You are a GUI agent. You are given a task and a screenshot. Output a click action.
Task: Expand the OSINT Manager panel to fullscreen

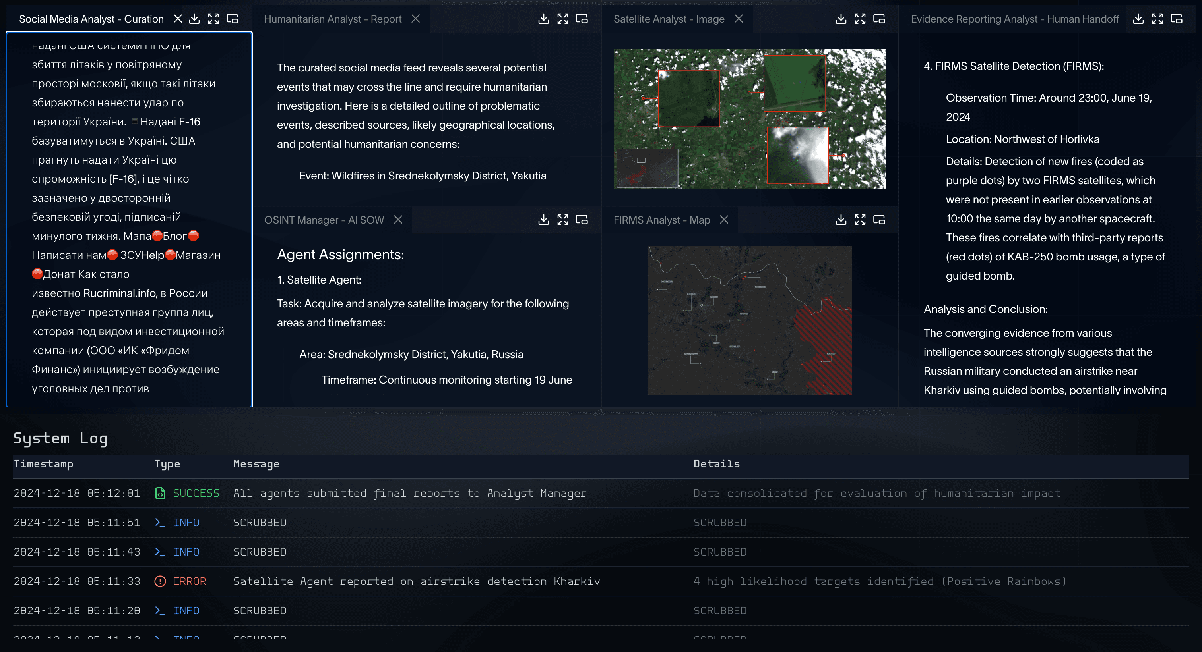[562, 220]
